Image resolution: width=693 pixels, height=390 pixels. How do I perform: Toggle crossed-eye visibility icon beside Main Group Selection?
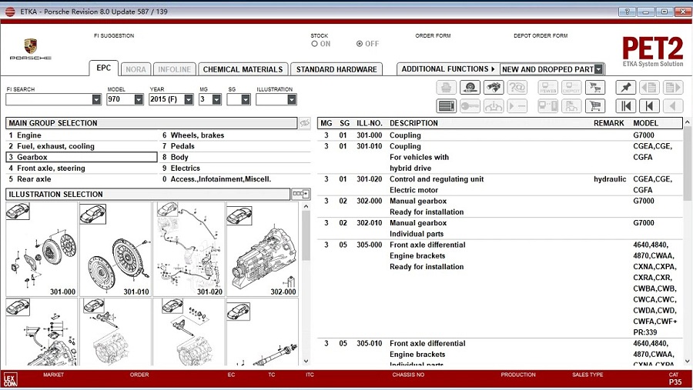(304, 123)
